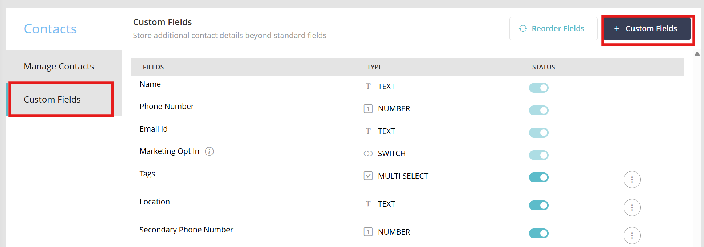Click the text type icon for Location
The width and height of the screenshot is (704, 247).
368,204
